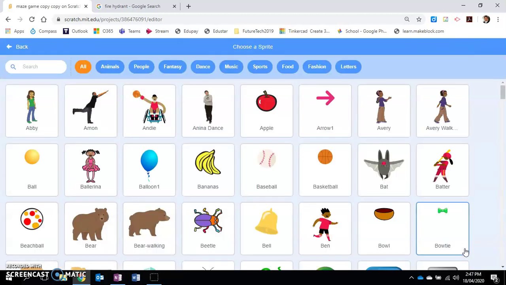Viewport: 506px width, 285px height.
Task: Click the sprite search field
Action: click(36, 66)
